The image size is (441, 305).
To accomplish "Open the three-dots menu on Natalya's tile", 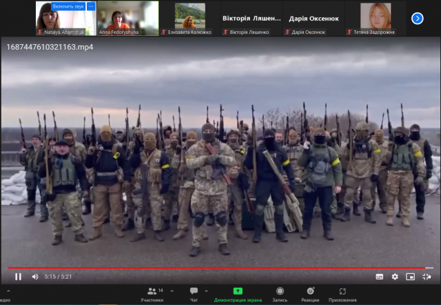I will [91, 6].
